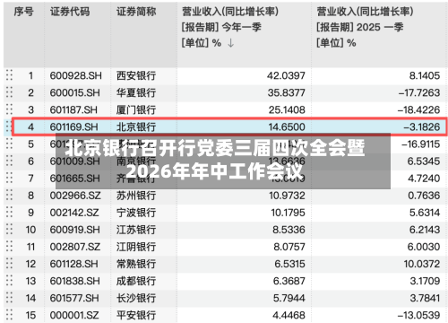This screenshot has height=323, width=448.
Task: Click the 华夏银行 name cell
Action: click(x=136, y=92)
